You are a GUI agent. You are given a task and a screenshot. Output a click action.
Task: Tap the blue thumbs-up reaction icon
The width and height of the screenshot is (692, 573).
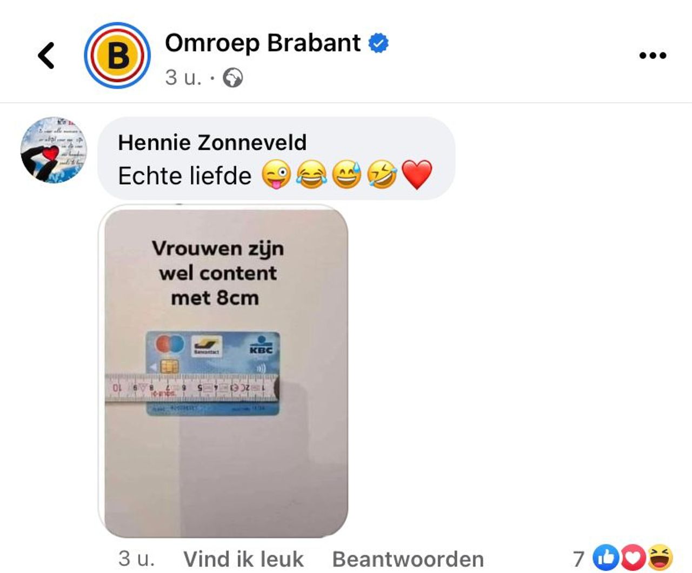coord(606,558)
